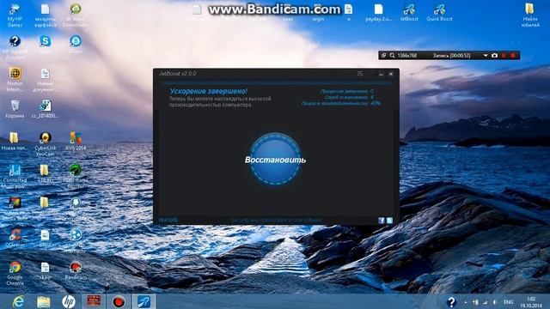Image resolution: width=550 pixels, height=309 pixels.
Task: Show hidden tray icons arrow
Action: pyautogui.click(x=466, y=302)
